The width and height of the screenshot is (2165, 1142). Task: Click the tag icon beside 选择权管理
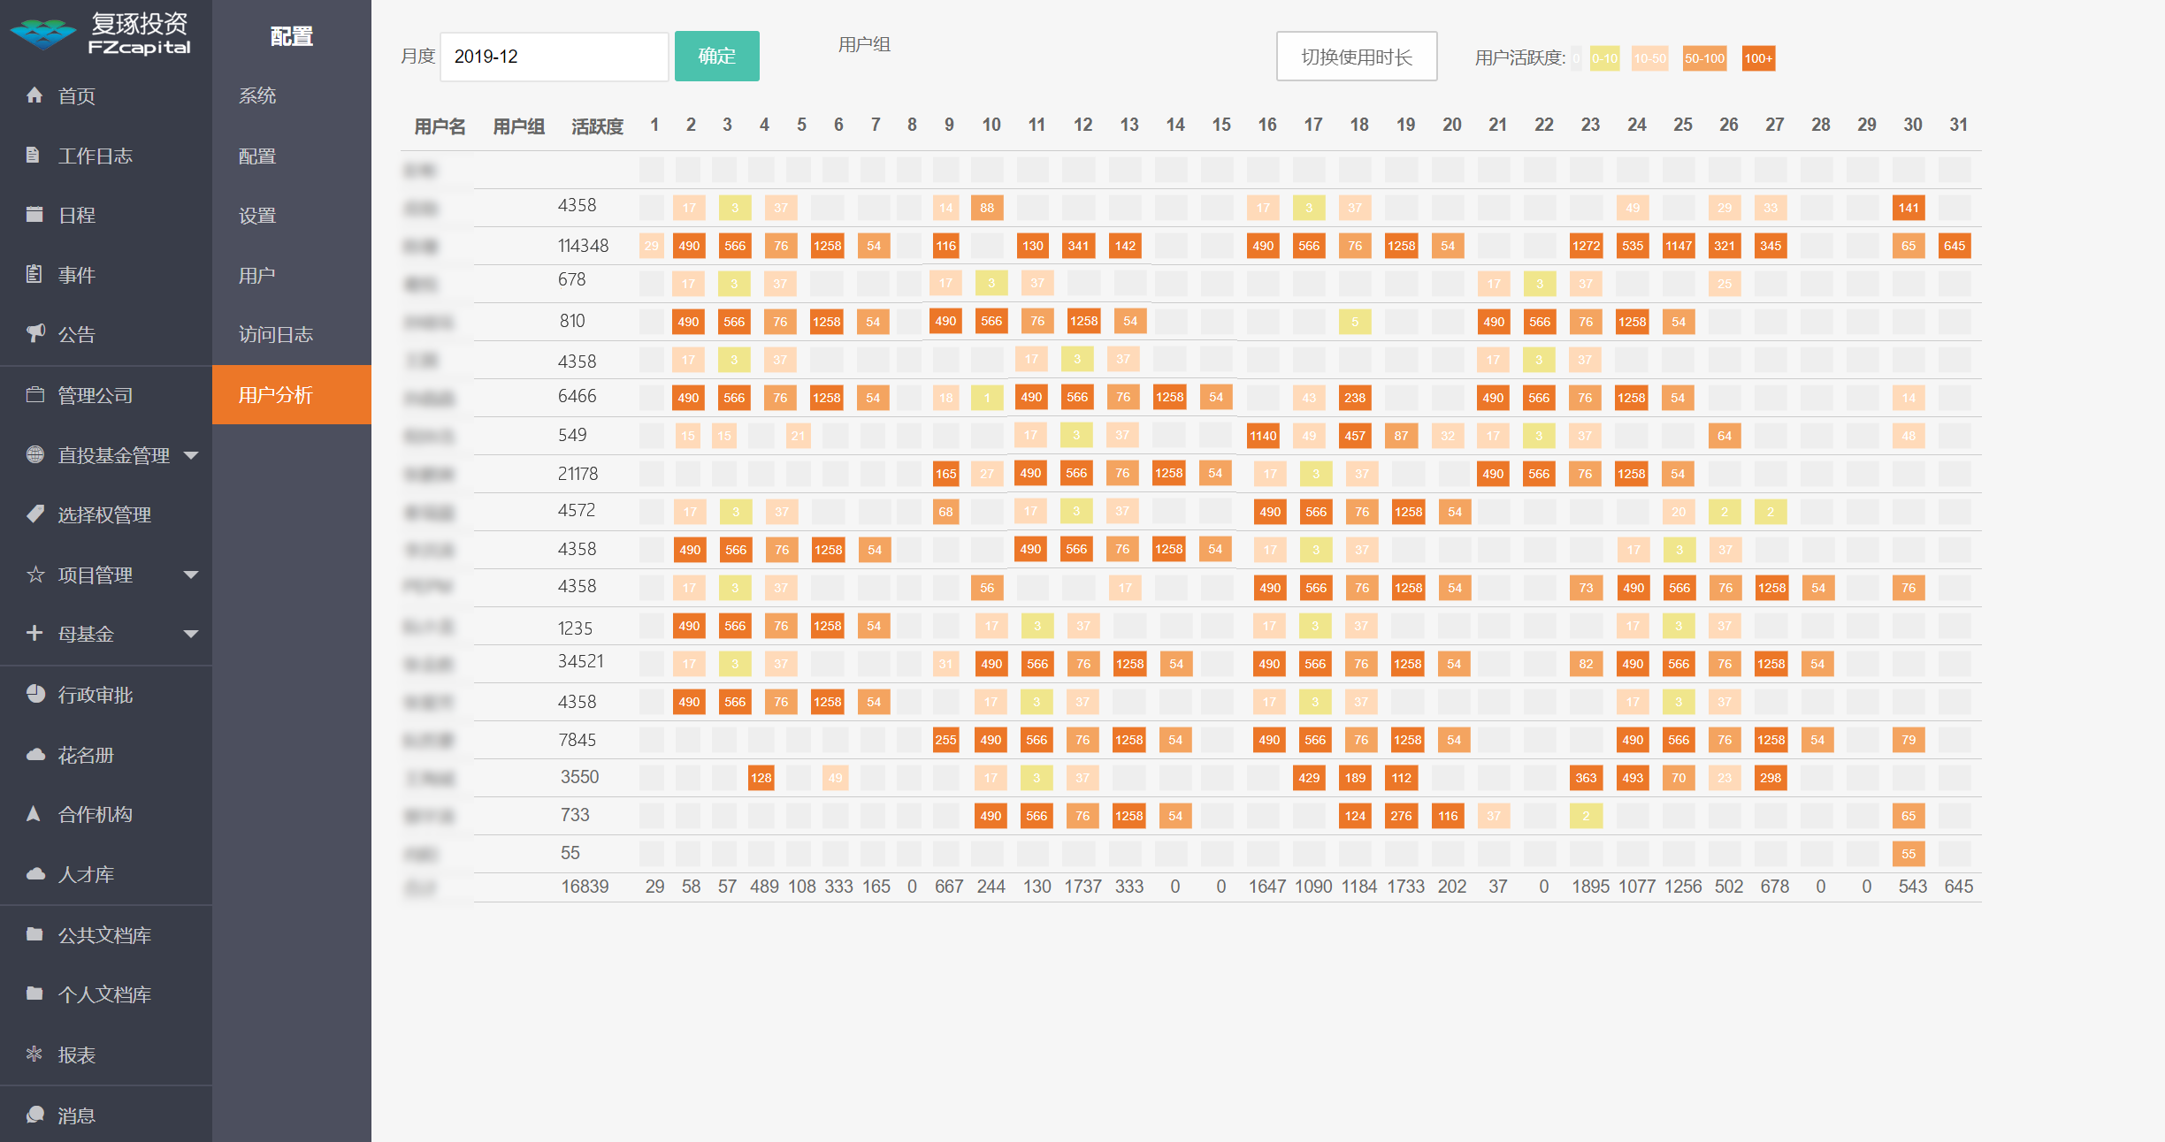35,514
